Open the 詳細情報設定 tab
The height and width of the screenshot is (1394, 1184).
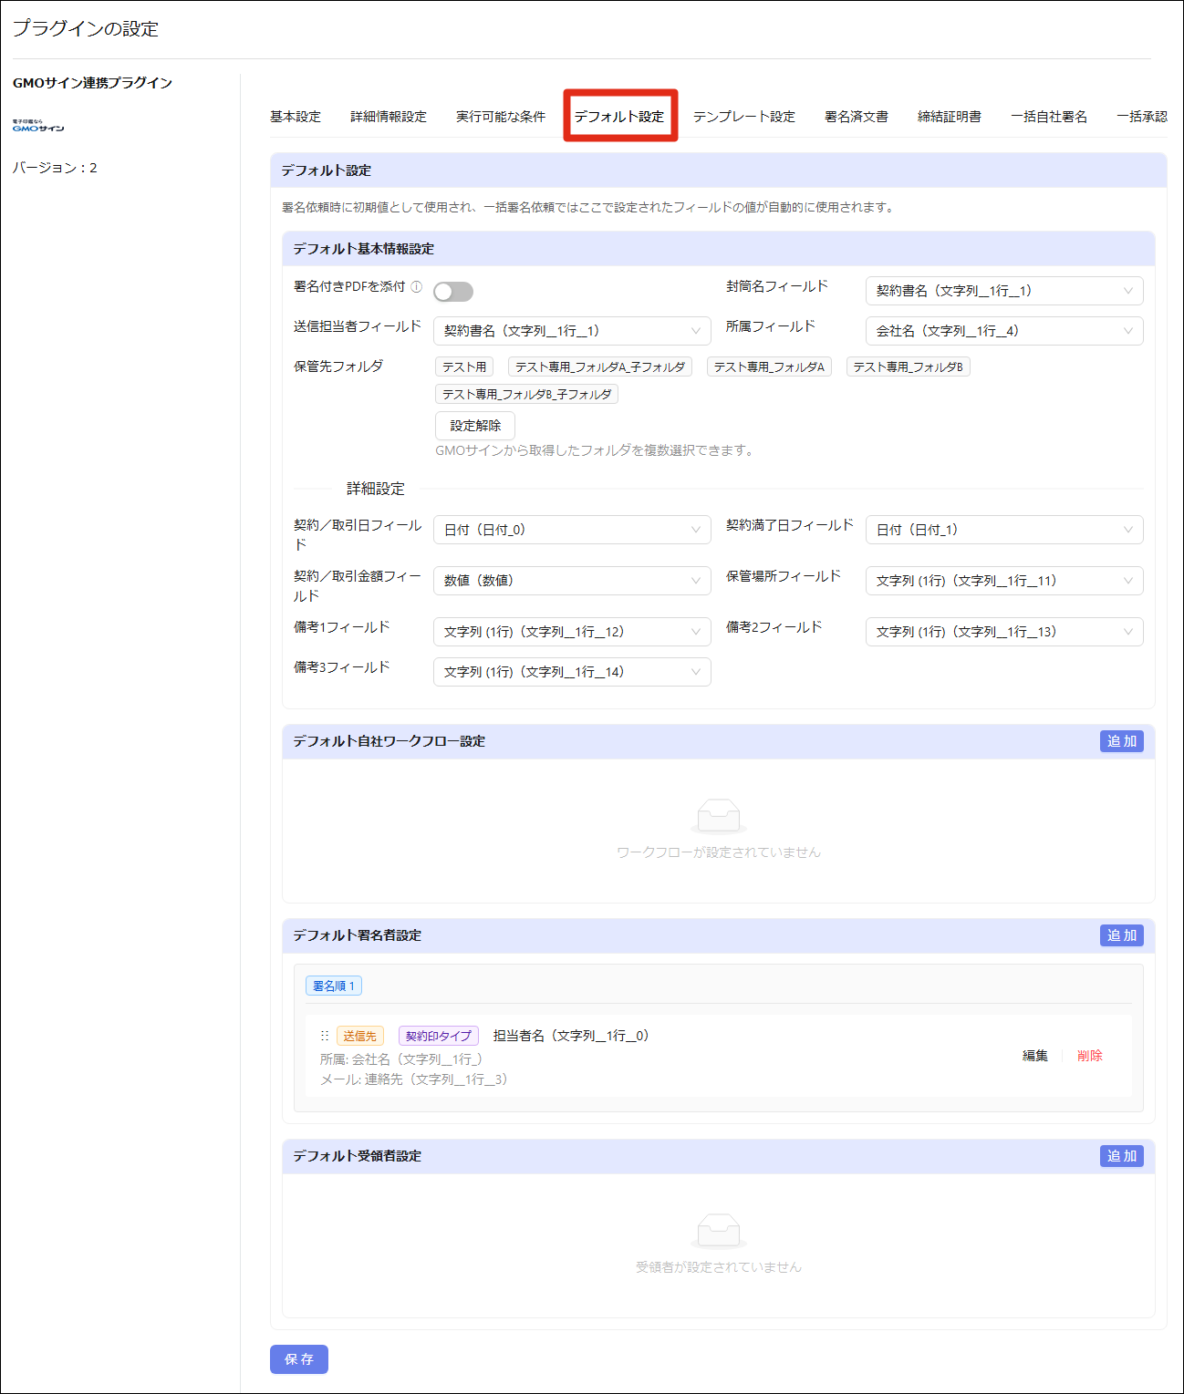[x=389, y=117]
